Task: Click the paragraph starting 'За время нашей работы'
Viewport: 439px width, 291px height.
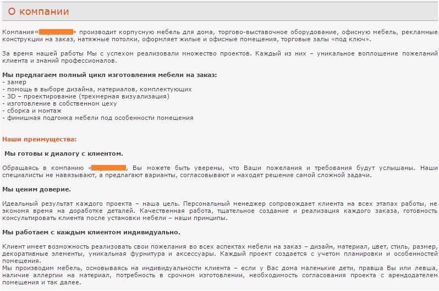Action: click(x=220, y=57)
